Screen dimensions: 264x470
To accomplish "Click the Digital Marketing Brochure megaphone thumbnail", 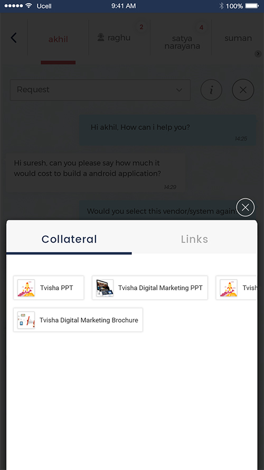I will (26, 320).
